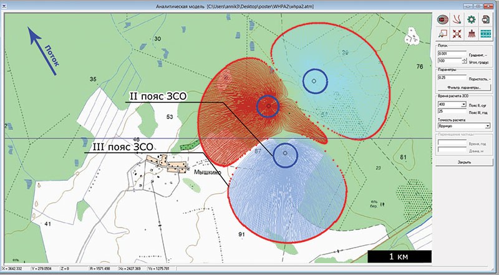Click the exit door icon
499x275 pixels.
click(486, 20)
